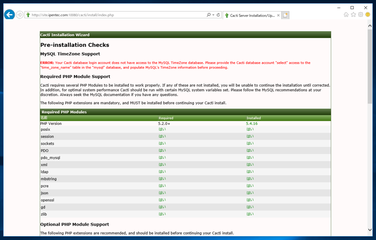Click the Installed value in the zlib row
The width and height of the screenshot is (376, 240).
[x=250, y=214]
